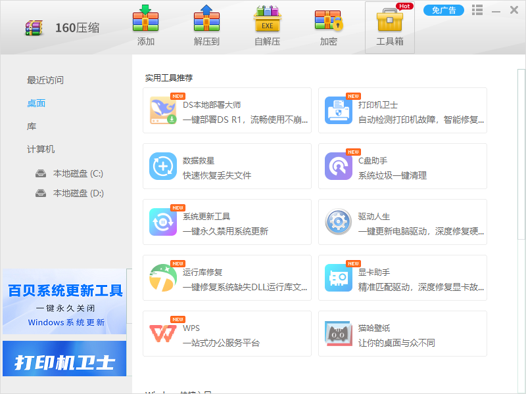Click the 自解压 EXE toolbar icon
The width and height of the screenshot is (526, 394).
(267, 19)
